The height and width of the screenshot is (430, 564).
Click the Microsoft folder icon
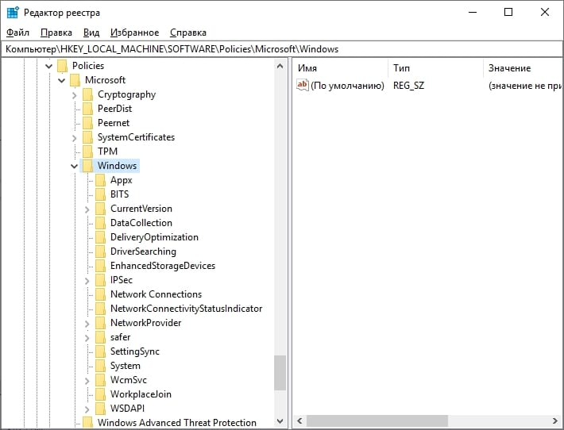tap(75, 80)
